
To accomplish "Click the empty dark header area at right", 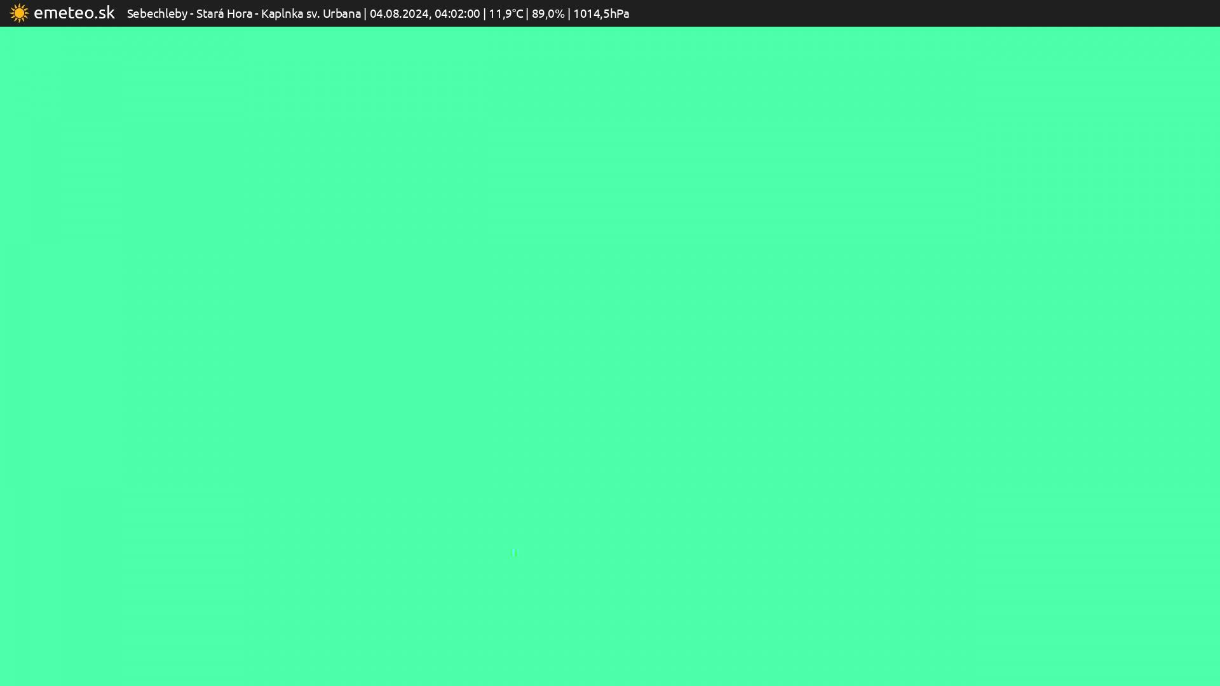I will click(x=921, y=13).
